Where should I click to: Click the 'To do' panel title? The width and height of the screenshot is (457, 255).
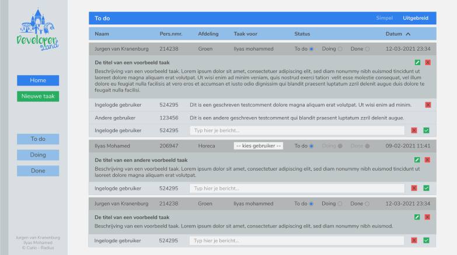[x=102, y=18]
